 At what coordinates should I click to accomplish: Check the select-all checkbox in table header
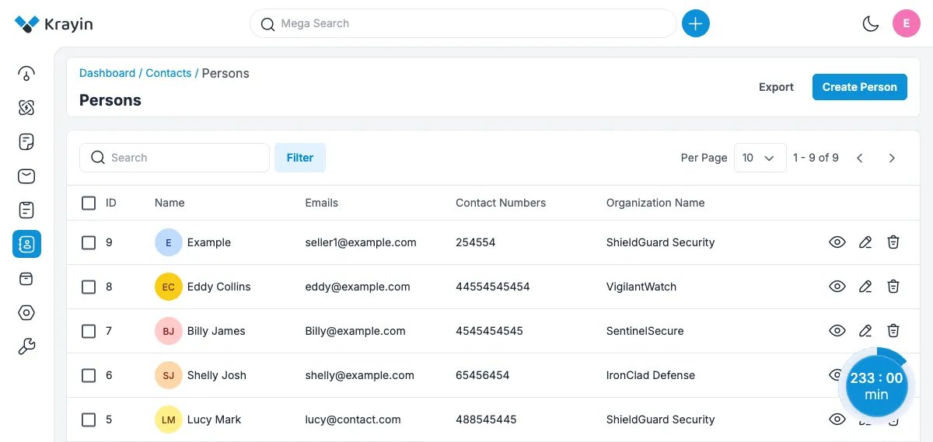[x=89, y=203]
